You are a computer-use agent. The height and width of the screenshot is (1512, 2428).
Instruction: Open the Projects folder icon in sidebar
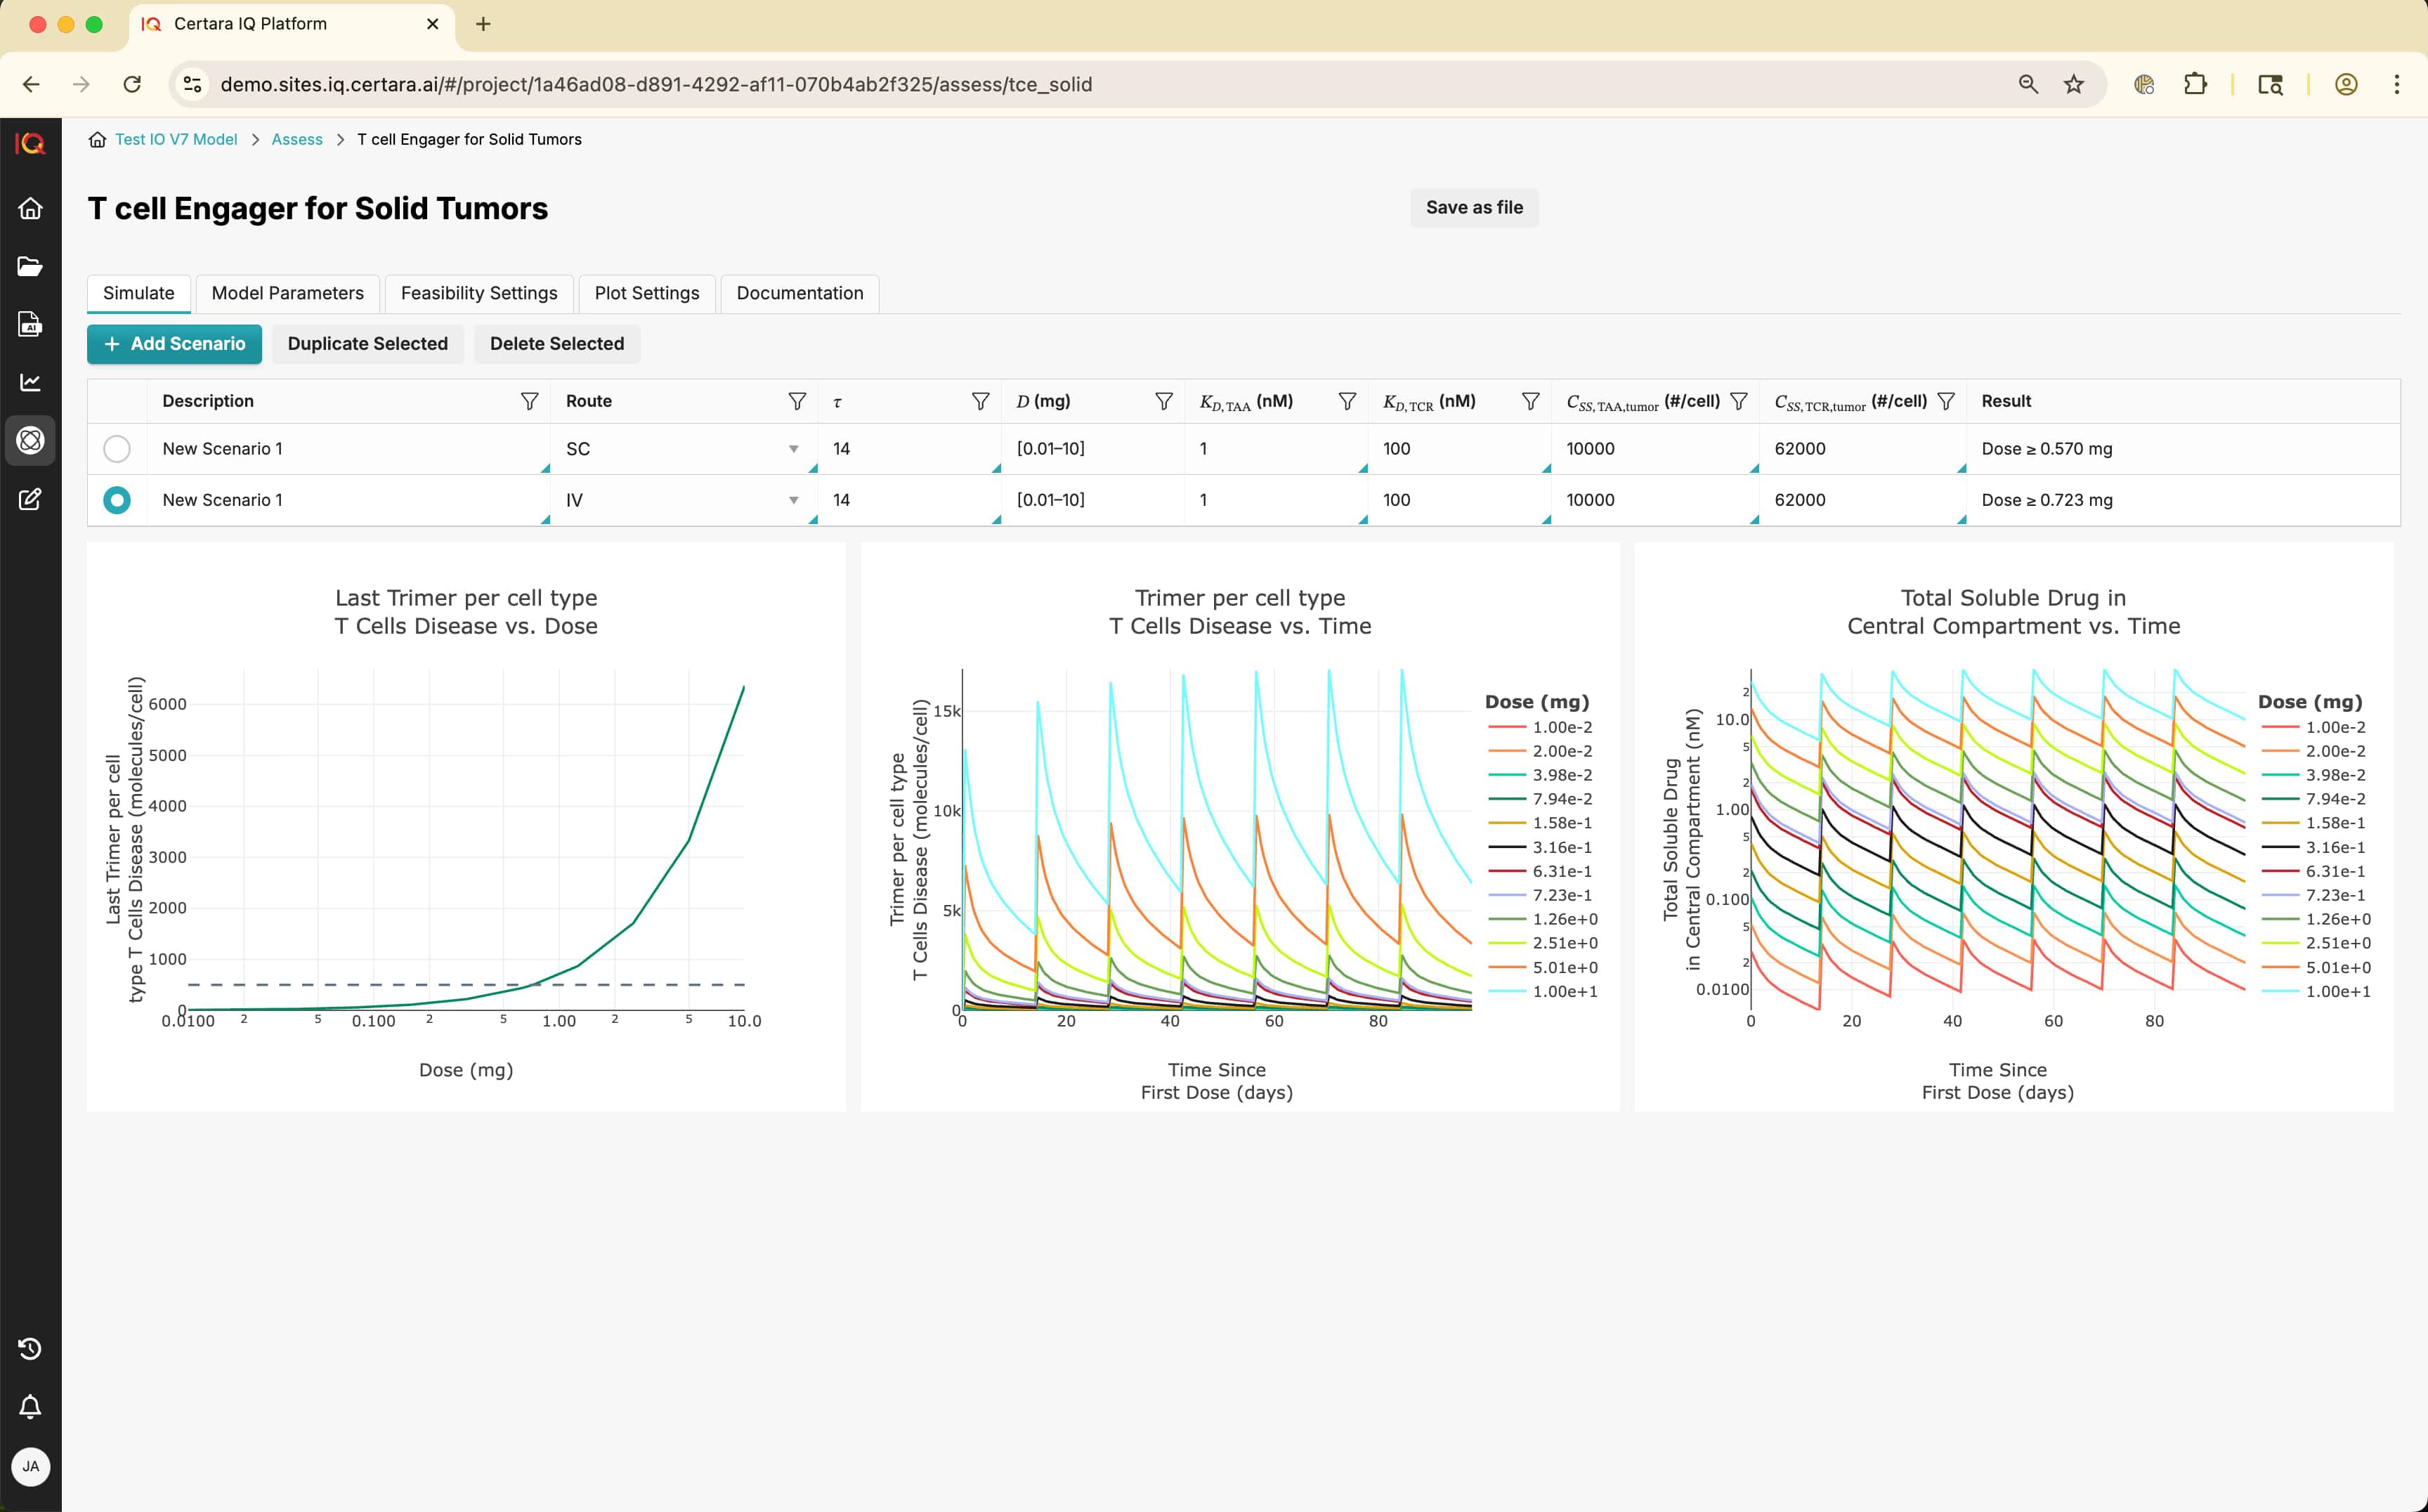click(x=31, y=266)
